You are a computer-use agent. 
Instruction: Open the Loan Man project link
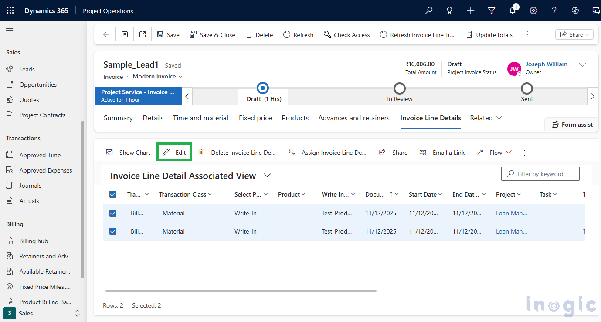[x=511, y=213]
